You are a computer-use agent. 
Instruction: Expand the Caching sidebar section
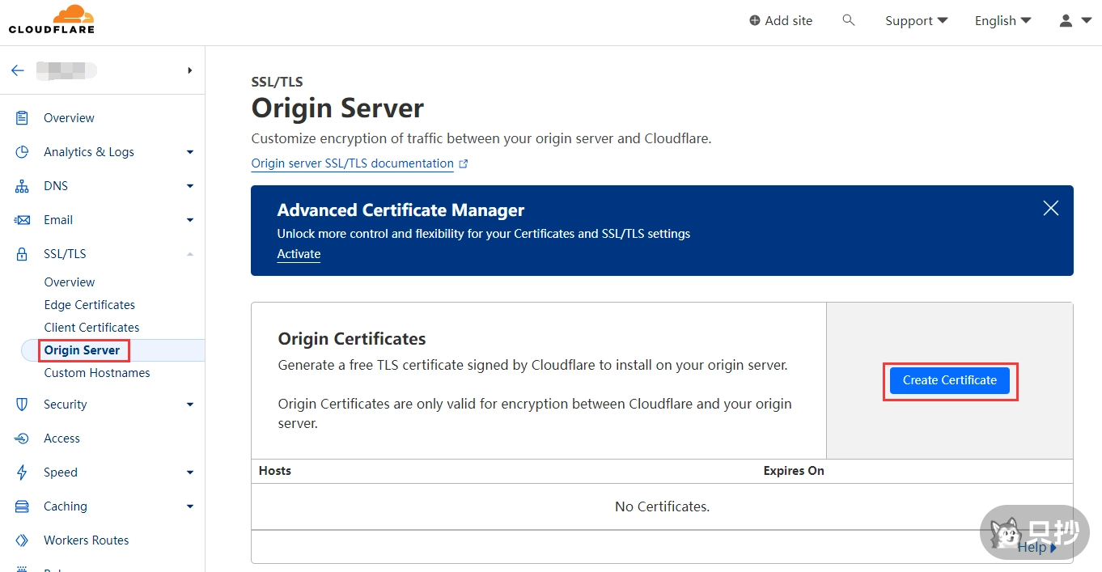pyautogui.click(x=189, y=506)
